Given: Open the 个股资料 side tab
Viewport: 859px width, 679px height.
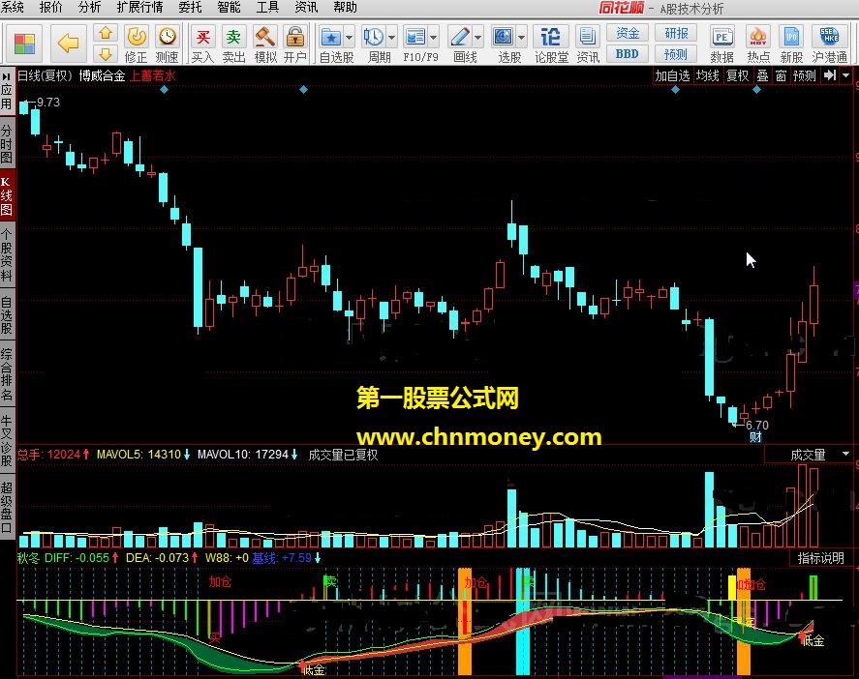Looking at the screenshot, I should pos(7,255).
